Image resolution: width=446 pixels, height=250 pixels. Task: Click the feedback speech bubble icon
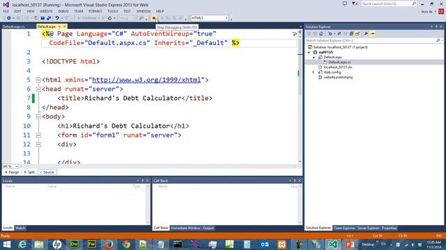[x=344, y=3]
